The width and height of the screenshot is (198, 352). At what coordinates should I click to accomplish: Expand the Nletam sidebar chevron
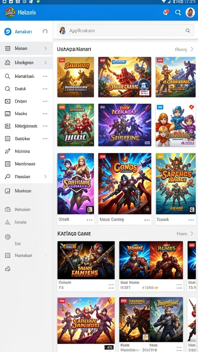pos(46,48)
